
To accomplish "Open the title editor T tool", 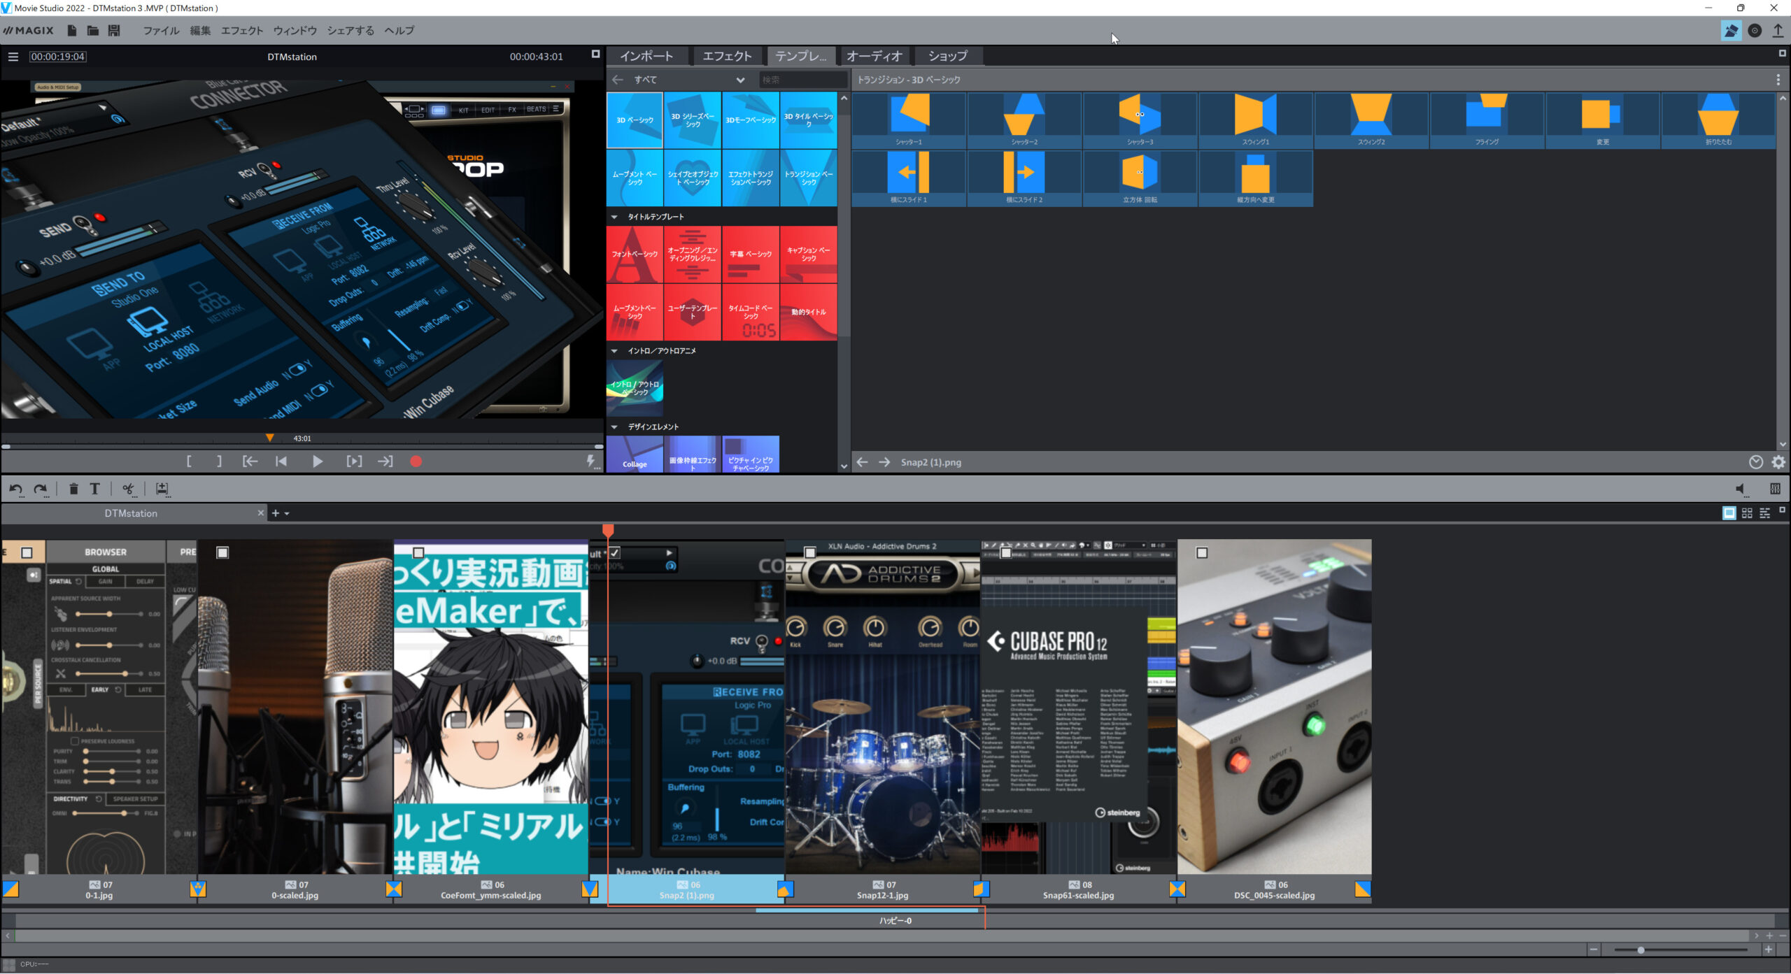I will coord(95,489).
